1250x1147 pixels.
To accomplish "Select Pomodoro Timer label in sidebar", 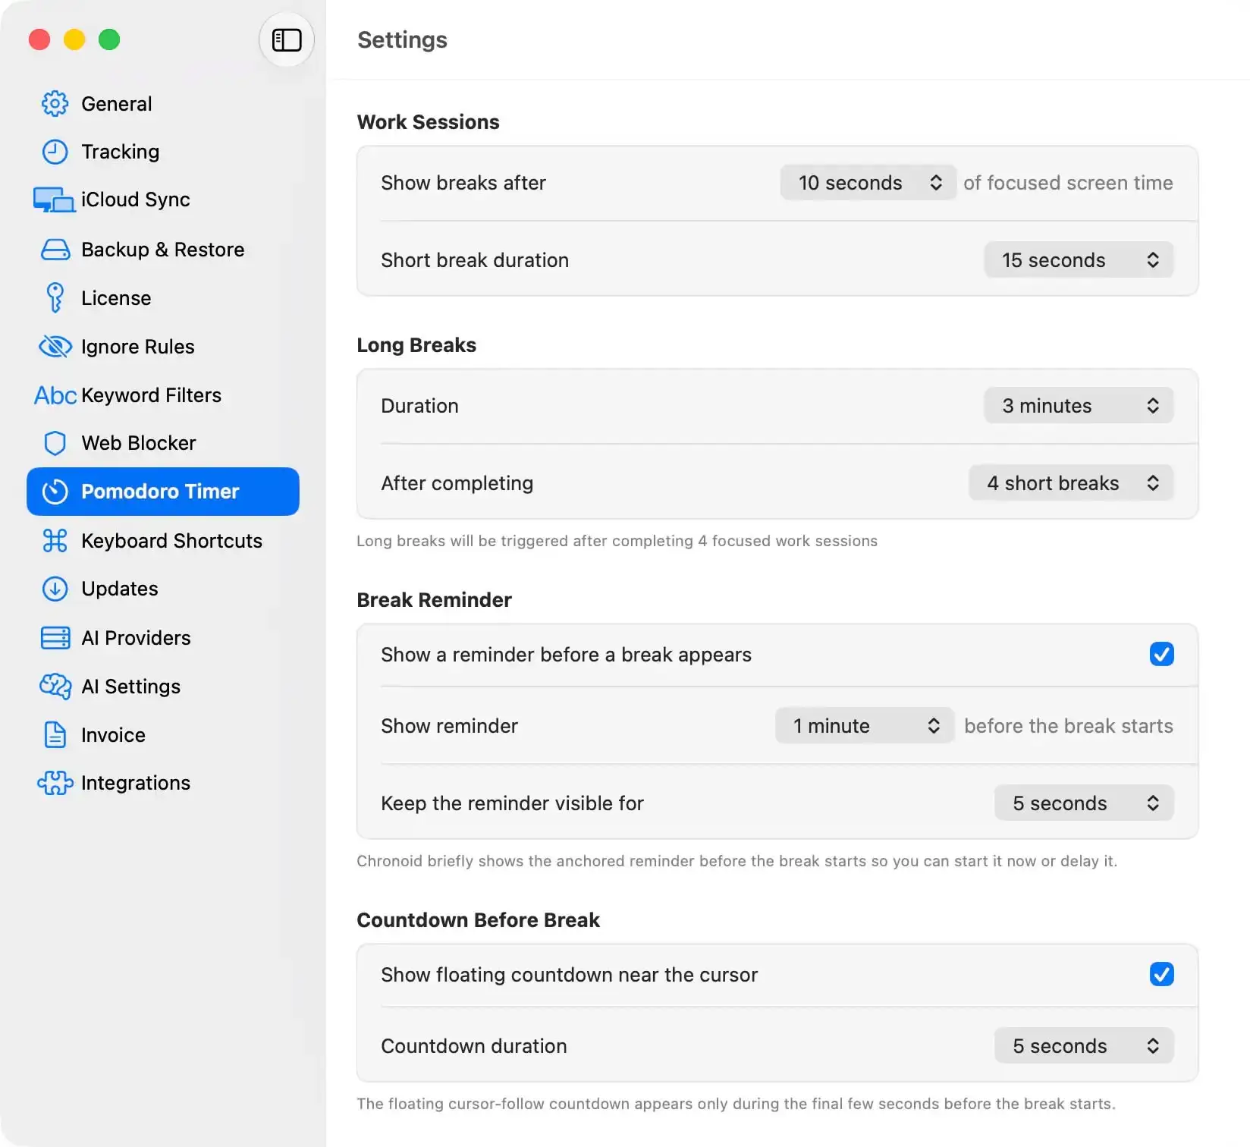I will [160, 492].
